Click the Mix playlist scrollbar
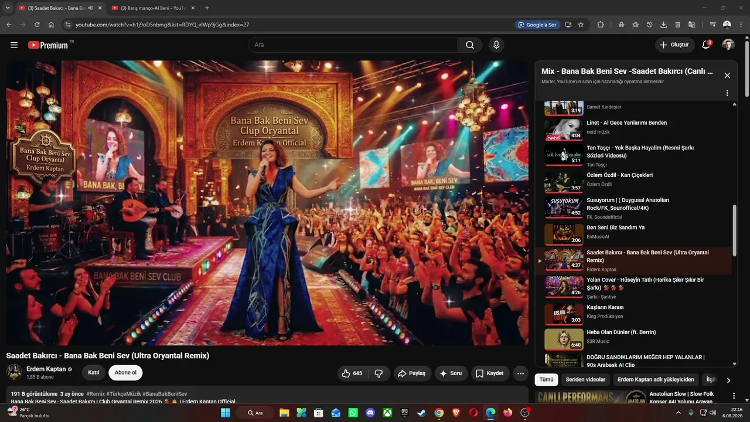This screenshot has width=750, height=422. [735, 230]
